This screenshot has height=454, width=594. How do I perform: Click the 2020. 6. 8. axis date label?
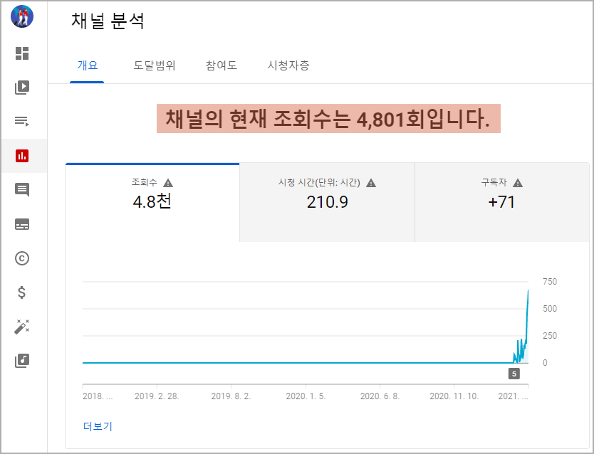[x=380, y=396]
